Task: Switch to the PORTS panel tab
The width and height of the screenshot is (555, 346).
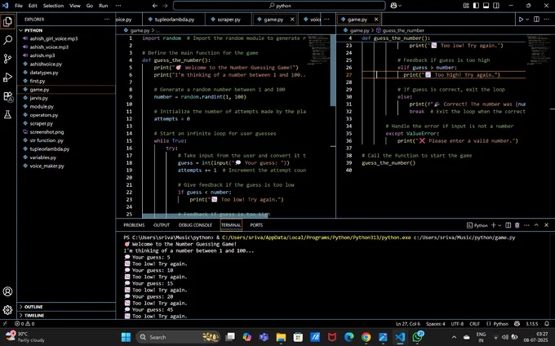Action: 256,225
